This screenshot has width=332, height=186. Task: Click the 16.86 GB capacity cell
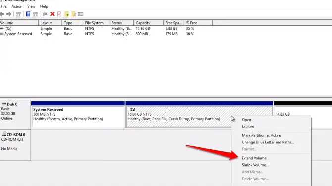pyautogui.click(x=143, y=28)
